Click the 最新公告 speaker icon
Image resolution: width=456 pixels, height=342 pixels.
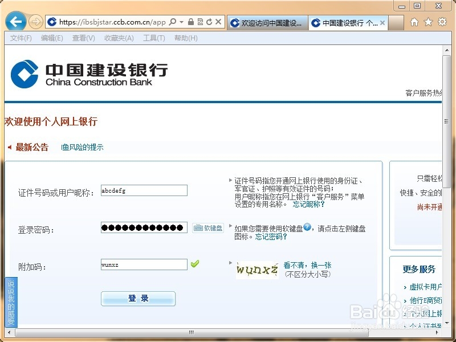pyautogui.click(x=10, y=148)
